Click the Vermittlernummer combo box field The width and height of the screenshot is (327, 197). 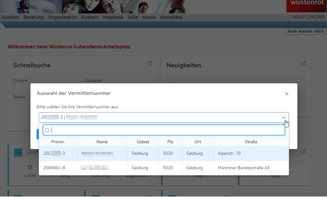click(157, 118)
